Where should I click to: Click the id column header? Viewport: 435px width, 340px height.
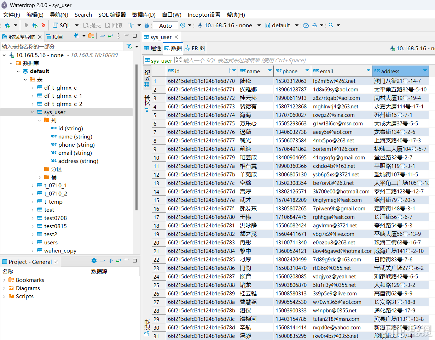(202, 71)
